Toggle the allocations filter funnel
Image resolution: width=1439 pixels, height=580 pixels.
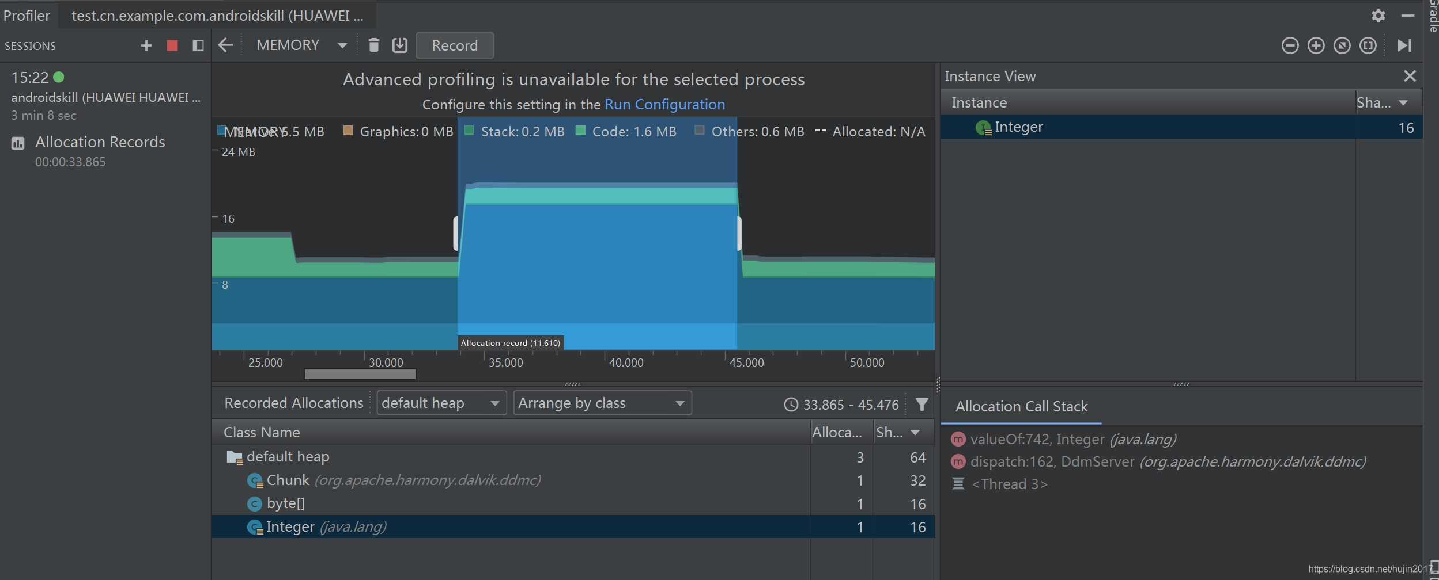point(921,405)
